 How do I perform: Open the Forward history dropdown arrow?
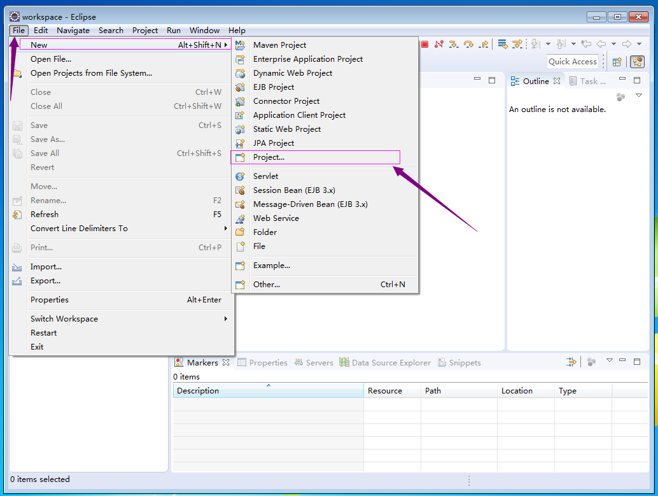click(639, 44)
